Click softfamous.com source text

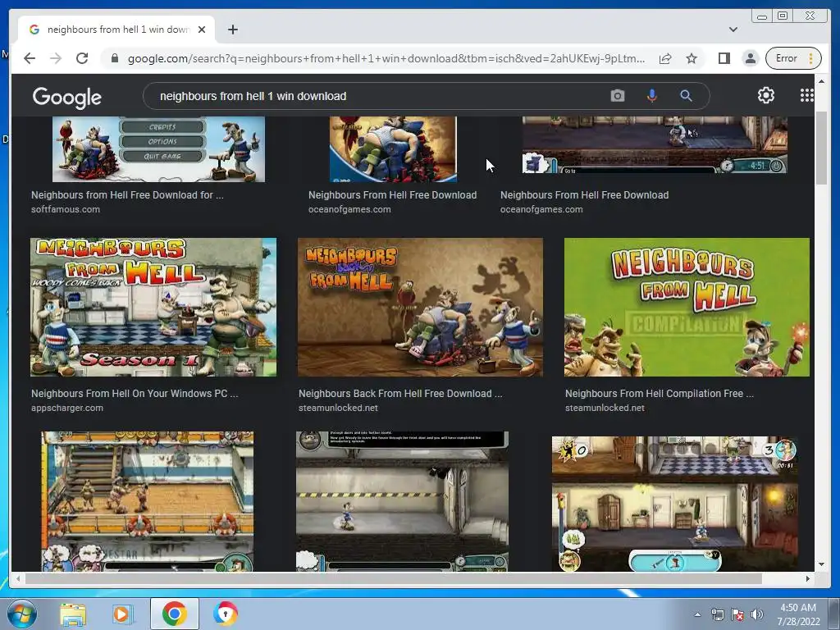coord(66,209)
